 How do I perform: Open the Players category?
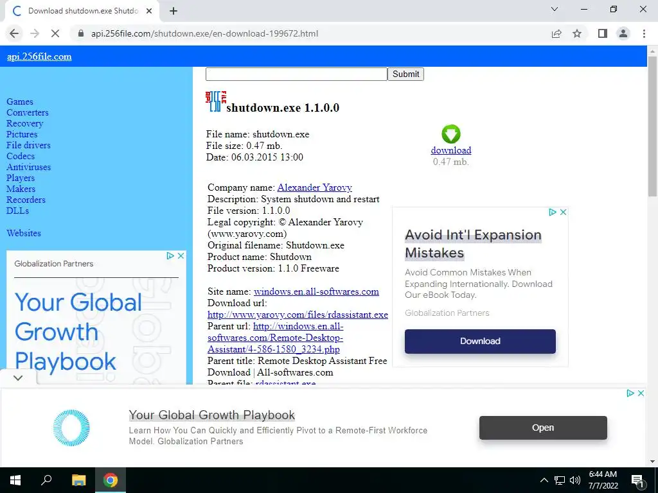click(x=21, y=178)
